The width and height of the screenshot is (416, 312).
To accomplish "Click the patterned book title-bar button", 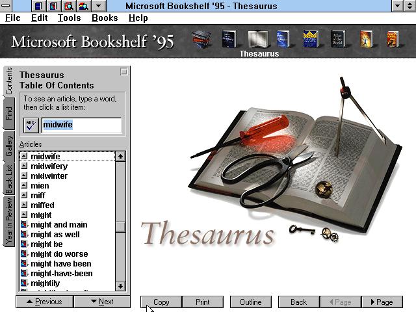I will [x=53, y=6].
